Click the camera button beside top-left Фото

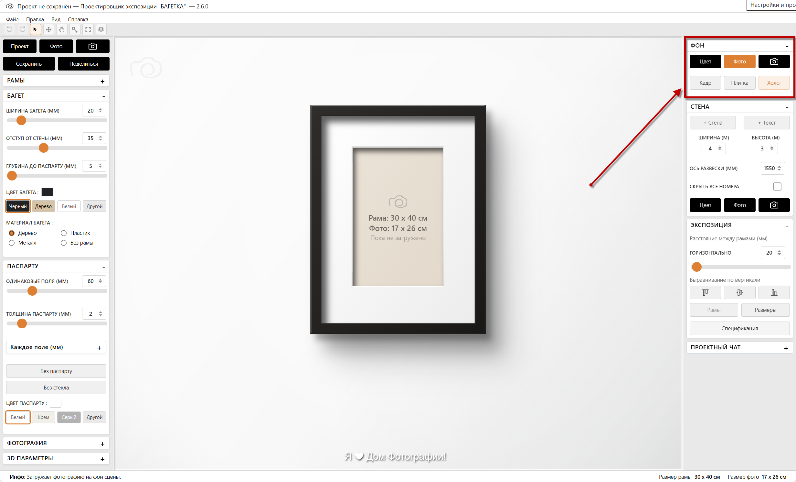93,46
